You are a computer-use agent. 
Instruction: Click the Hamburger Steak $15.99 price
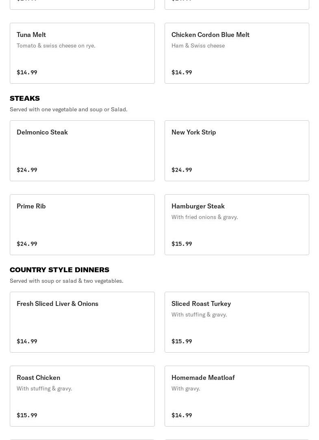(182, 244)
